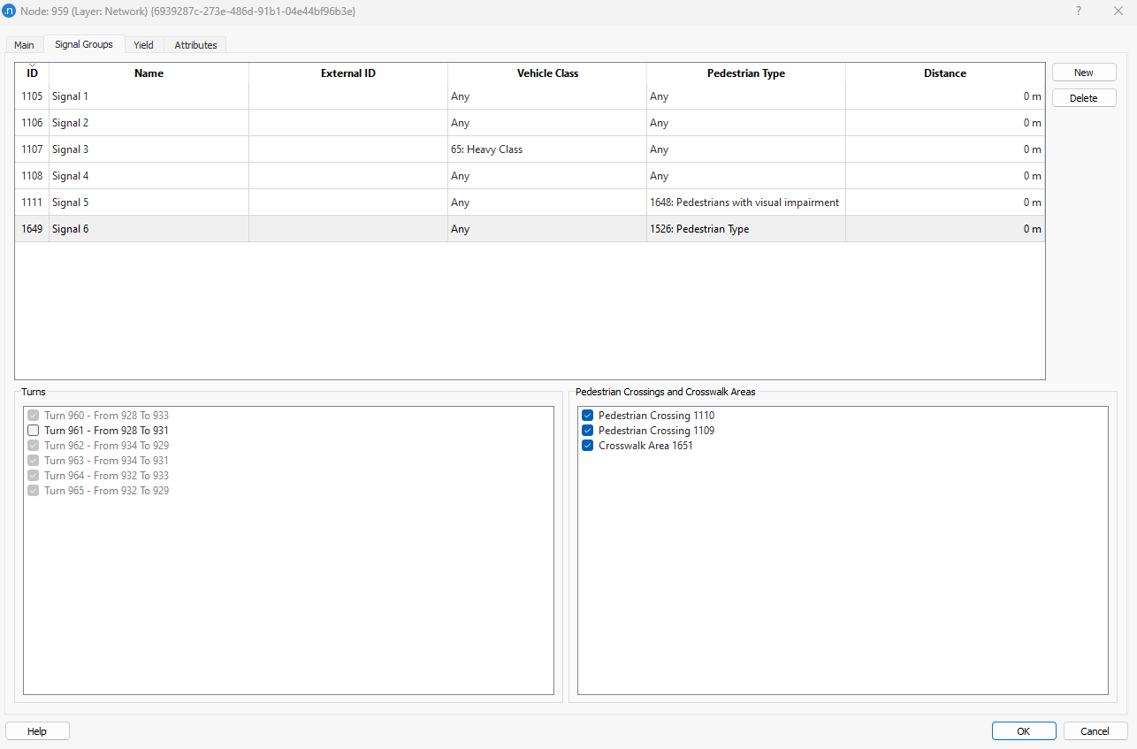Switch to the Main tab
The width and height of the screenshot is (1137, 749).
point(24,45)
